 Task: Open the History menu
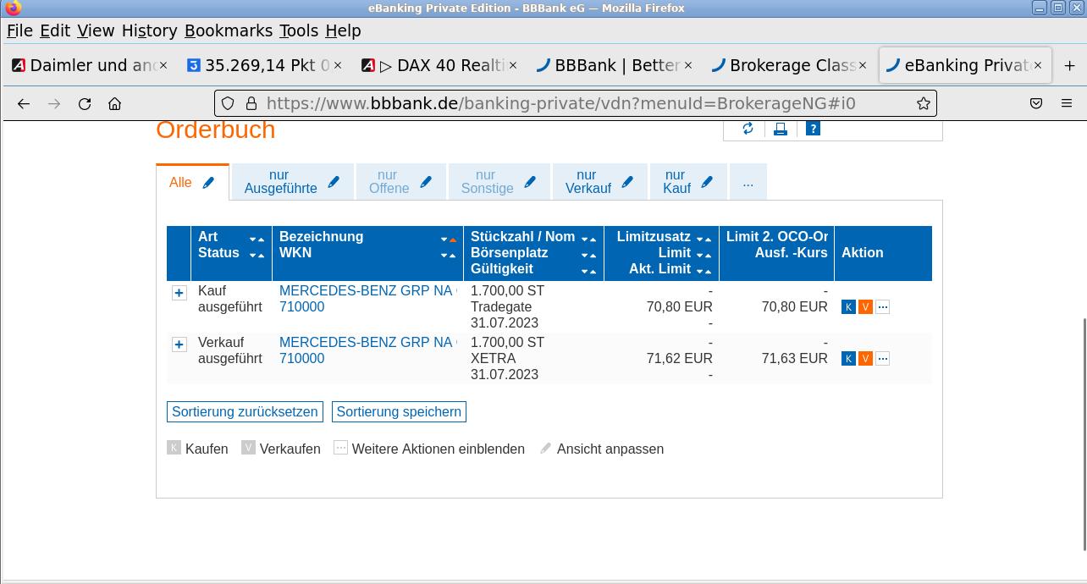[149, 30]
